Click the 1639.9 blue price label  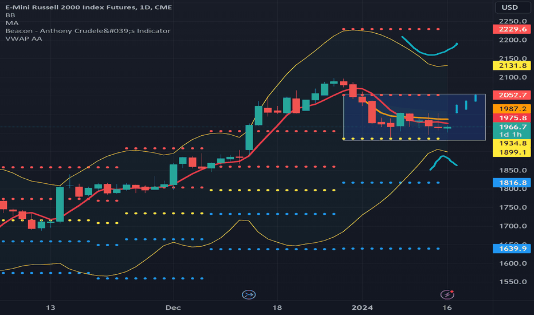(x=512, y=249)
